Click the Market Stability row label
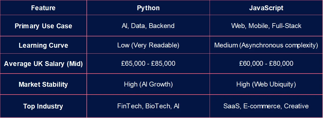 [x=43, y=85]
